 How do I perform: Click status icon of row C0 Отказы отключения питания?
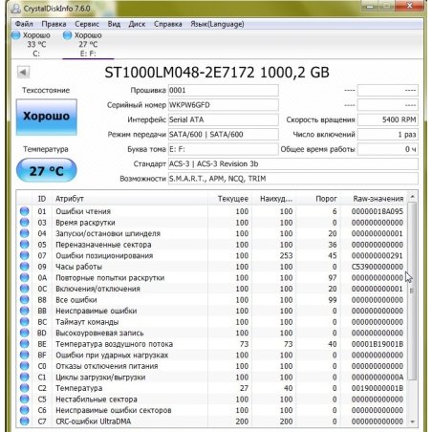tap(25, 366)
